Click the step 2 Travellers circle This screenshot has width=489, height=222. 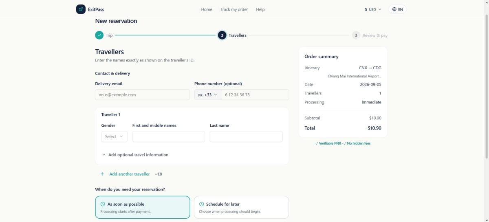coord(222,35)
